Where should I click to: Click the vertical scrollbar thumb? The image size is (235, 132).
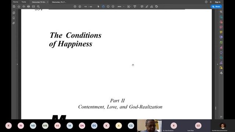[x=216, y=108]
